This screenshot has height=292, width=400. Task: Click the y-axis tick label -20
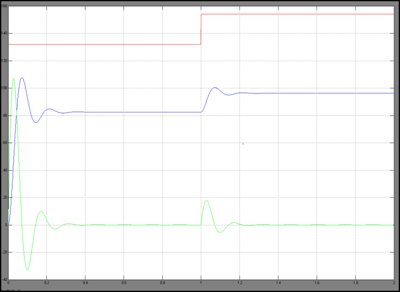(4, 253)
